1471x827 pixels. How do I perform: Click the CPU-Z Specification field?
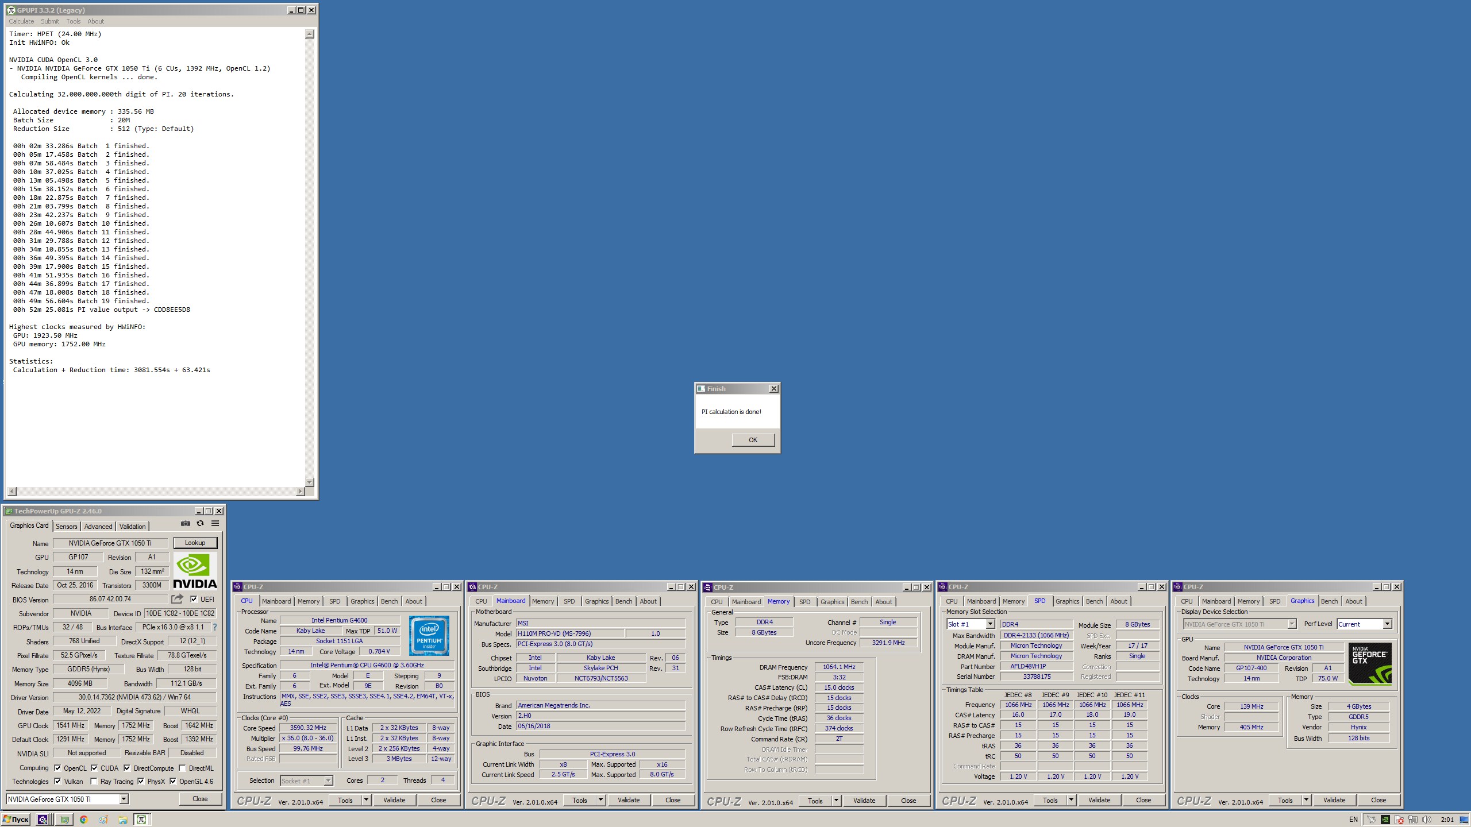pos(367,665)
